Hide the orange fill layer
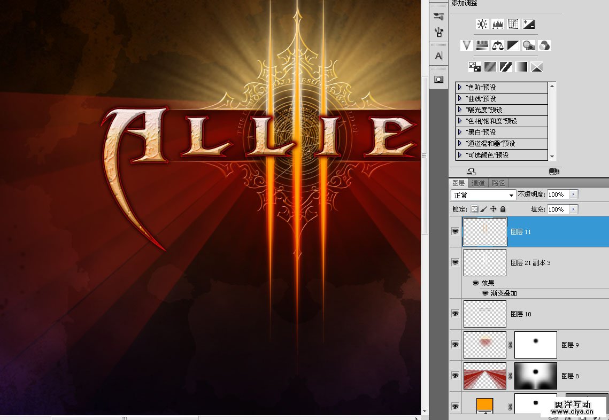609x420 pixels. 455,407
